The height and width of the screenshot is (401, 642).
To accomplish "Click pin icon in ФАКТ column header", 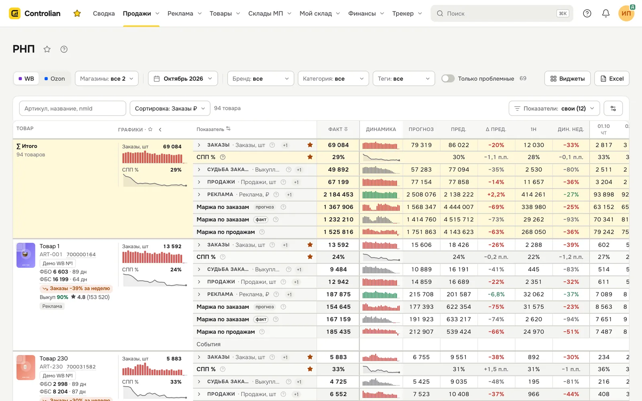I will pos(346,129).
